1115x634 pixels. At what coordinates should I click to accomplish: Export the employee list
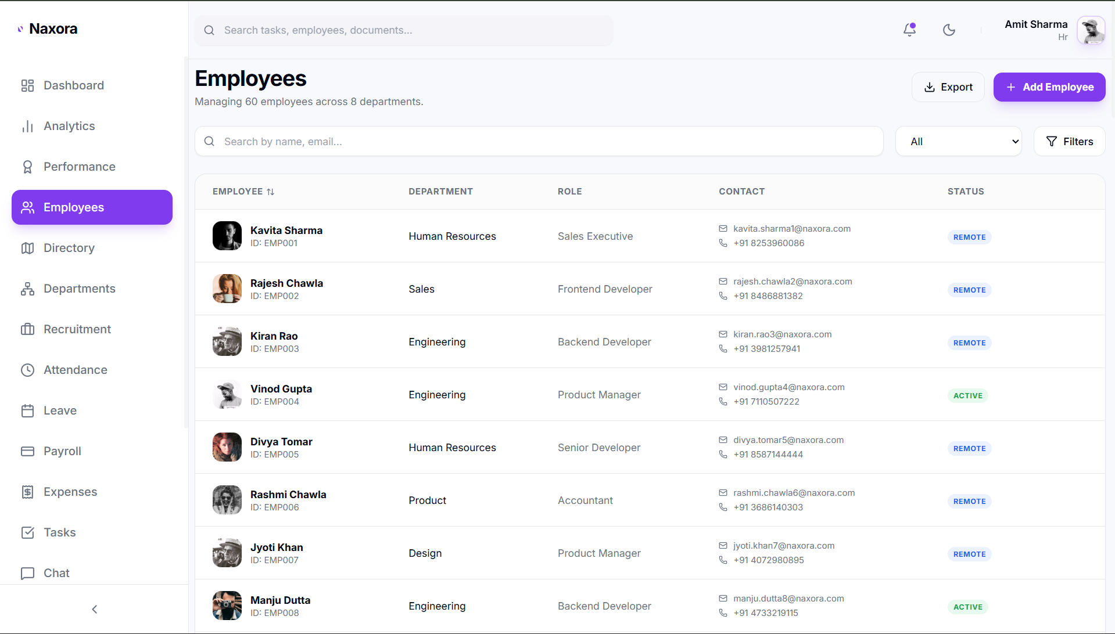(x=948, y=87)
